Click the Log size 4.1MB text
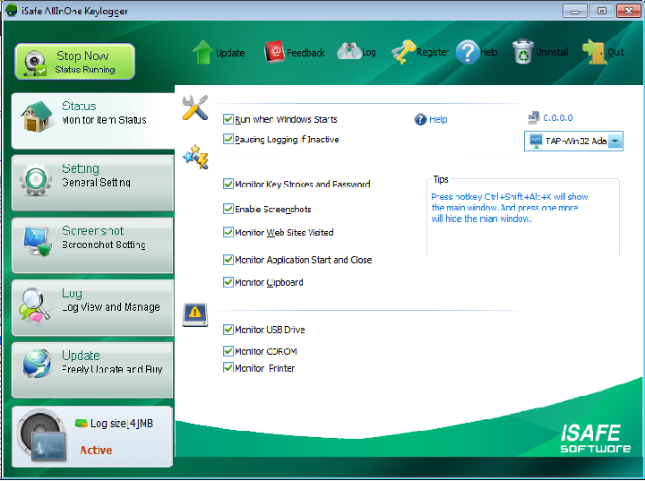The width and height of the screenshot is (645, 481). [x=121, y=424]
